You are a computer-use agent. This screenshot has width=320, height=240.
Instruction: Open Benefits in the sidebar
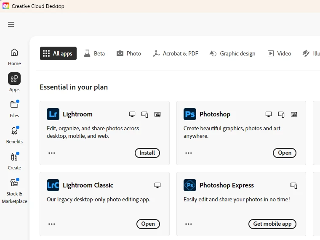[x=14, y=135]
